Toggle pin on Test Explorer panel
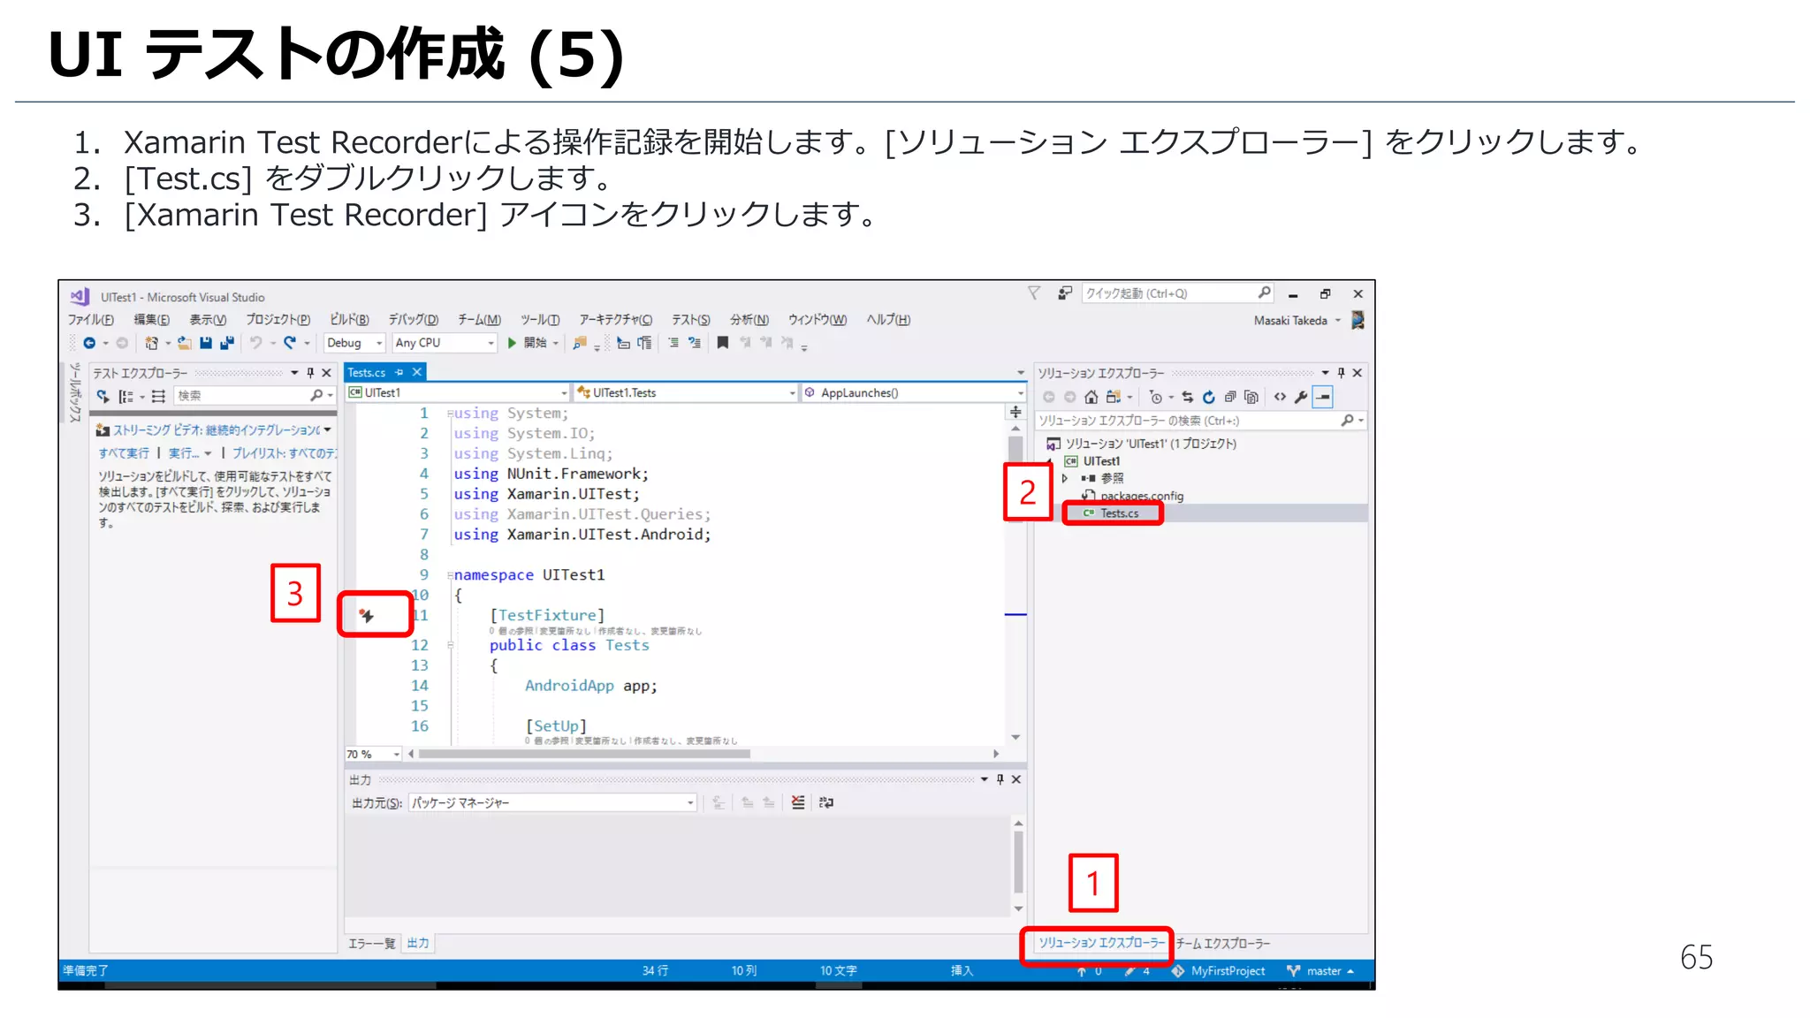Screen dimensions: 1810x1018 click(x=310, y=373)
